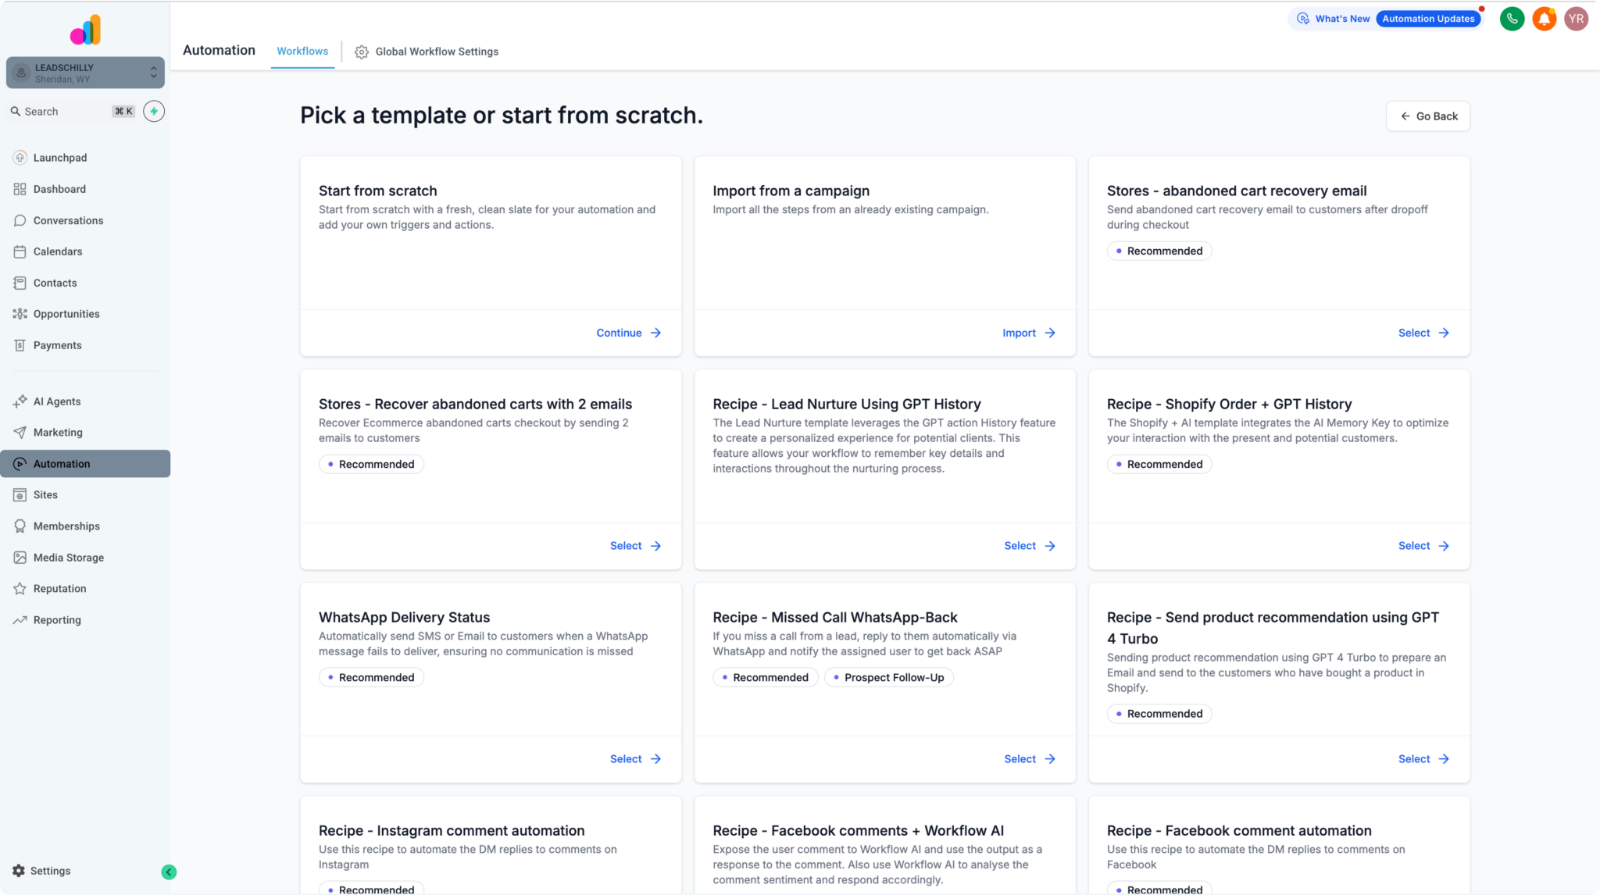Viewport: 1600px width, 895px height.
Task: Click the app logo
Action: (85, 30)
